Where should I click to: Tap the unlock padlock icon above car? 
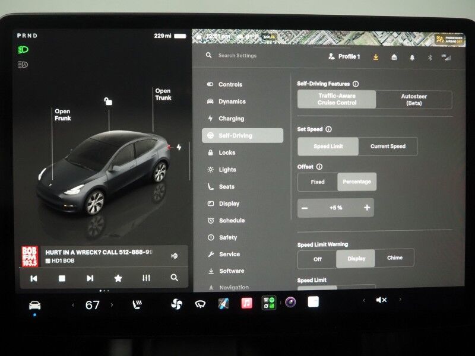108,101
